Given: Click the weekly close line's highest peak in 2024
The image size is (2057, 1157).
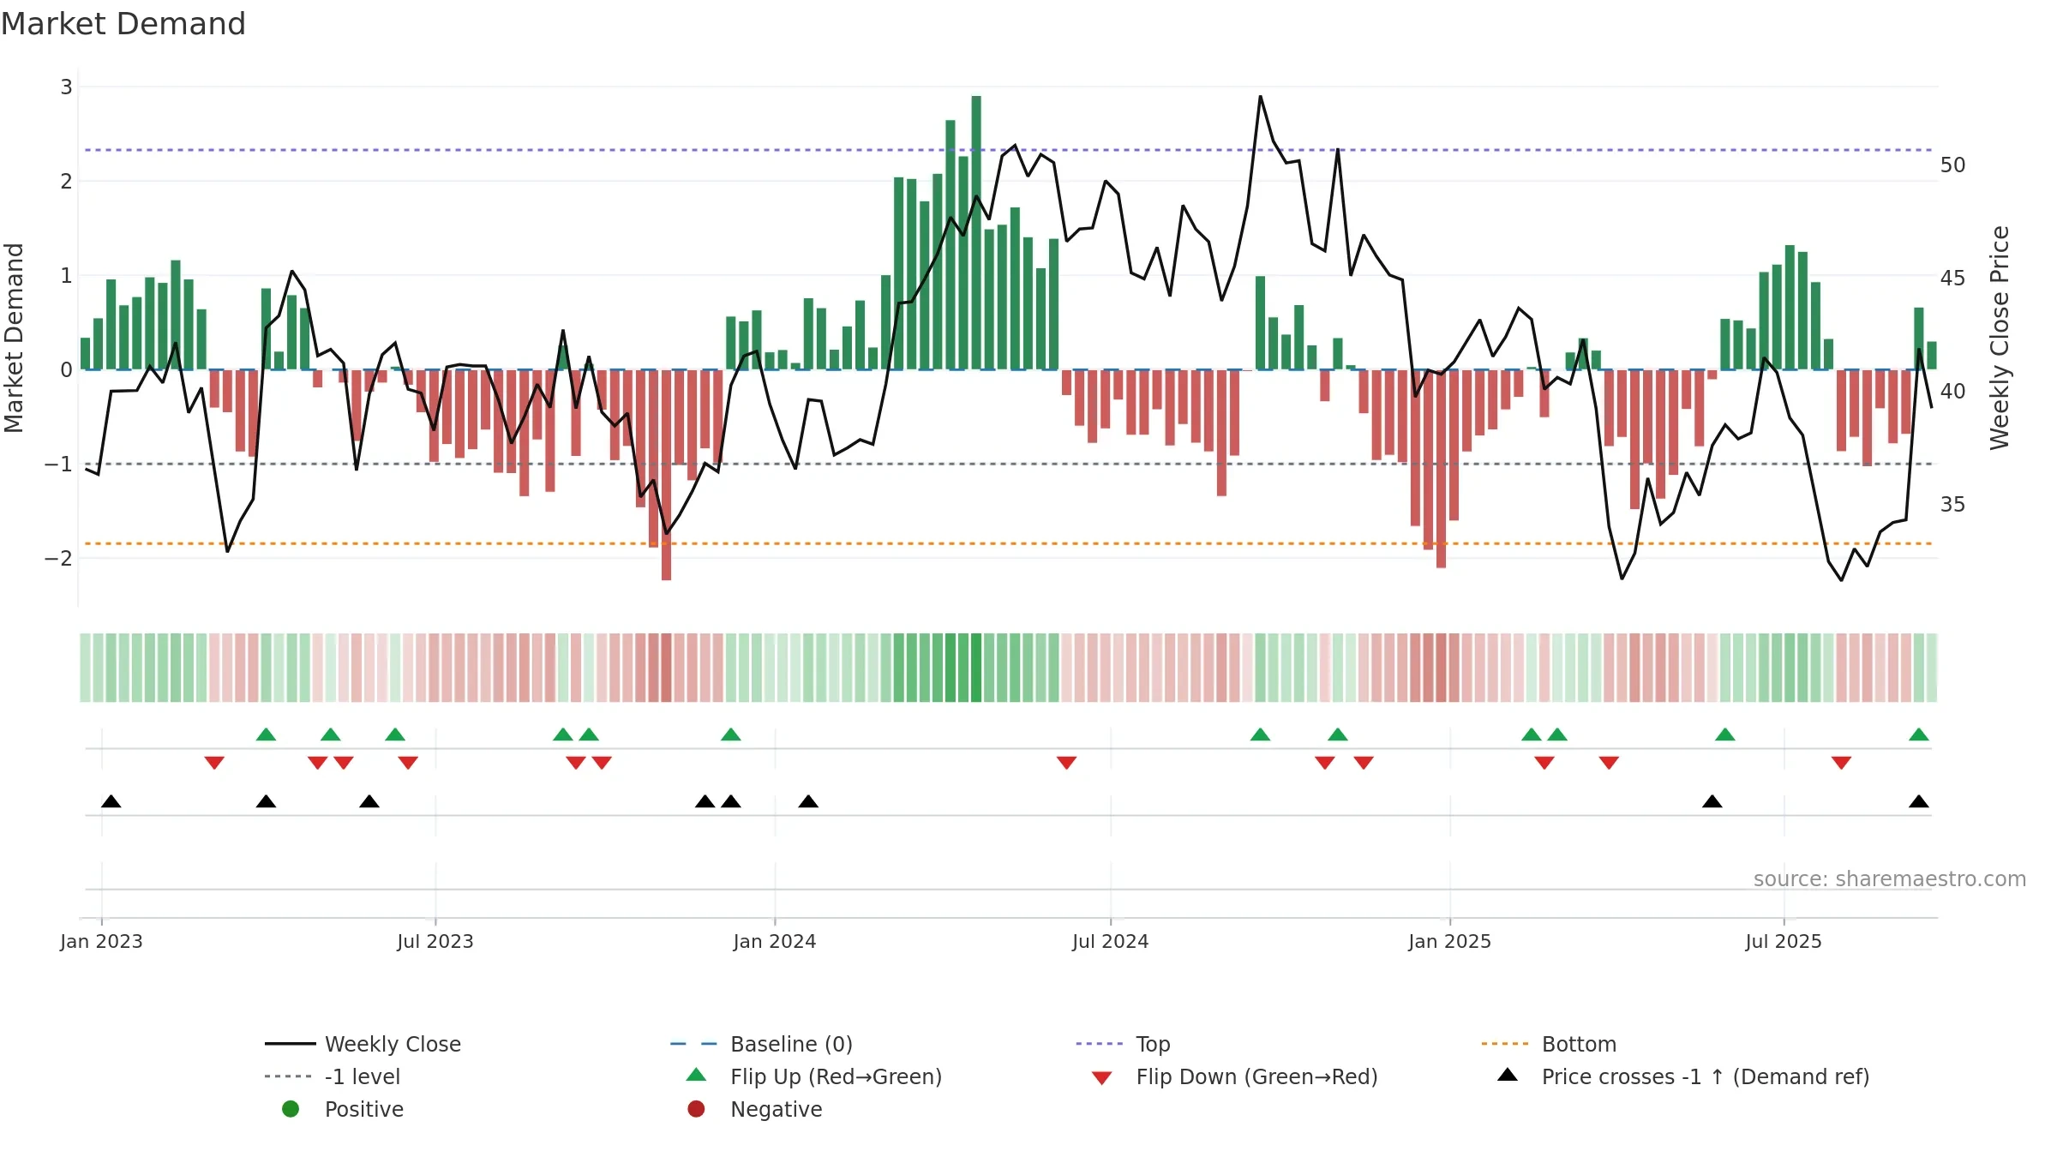Looking at the screenshot, I should (x=1260, y=97).
